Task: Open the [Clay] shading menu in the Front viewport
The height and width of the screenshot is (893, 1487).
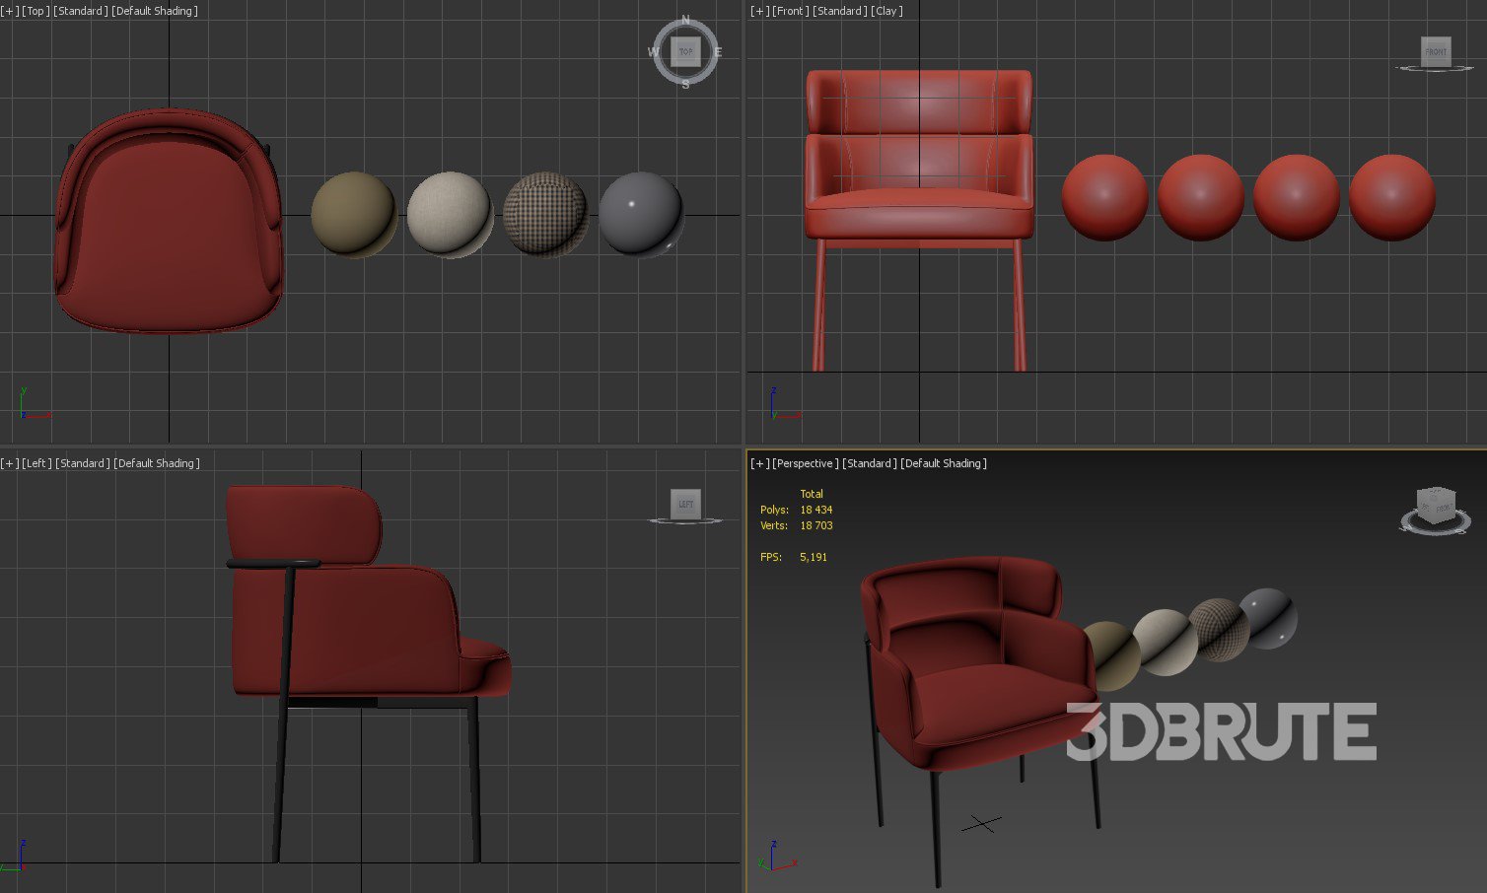Action: click(887, 11)
